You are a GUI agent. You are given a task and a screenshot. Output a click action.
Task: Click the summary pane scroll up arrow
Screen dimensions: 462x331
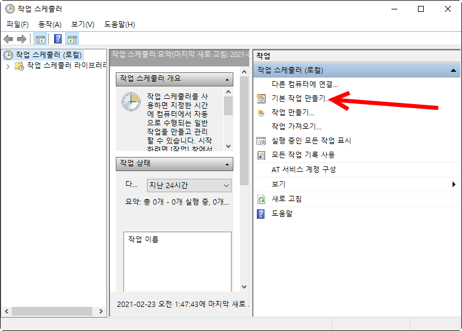point(245,72)
